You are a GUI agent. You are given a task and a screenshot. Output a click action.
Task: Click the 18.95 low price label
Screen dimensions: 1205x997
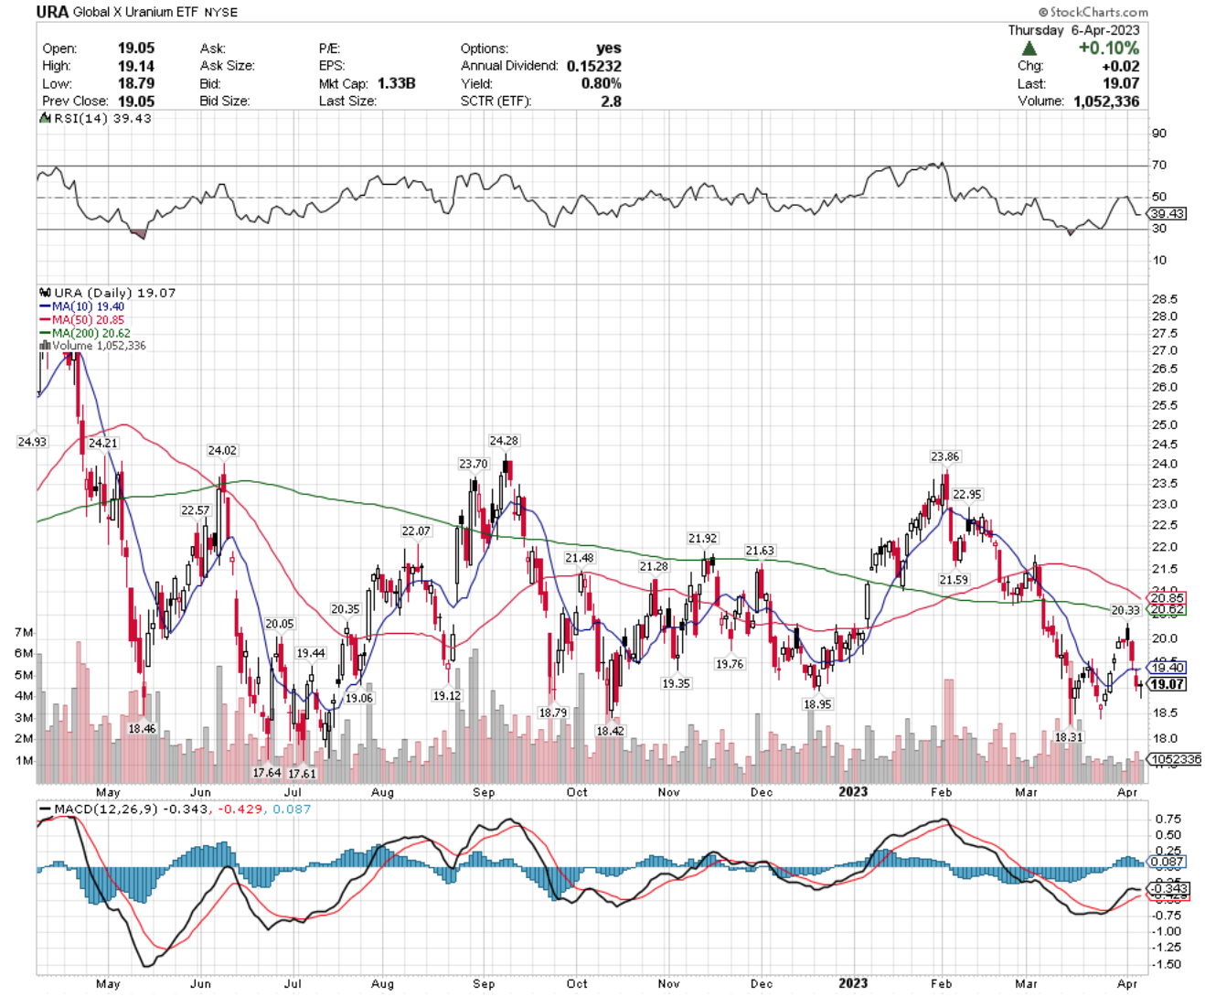pos(817,704)
